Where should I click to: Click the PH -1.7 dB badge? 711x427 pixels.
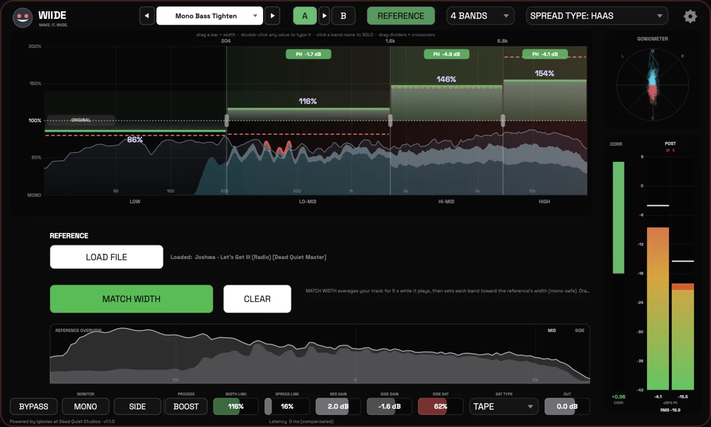coord(308,54)
